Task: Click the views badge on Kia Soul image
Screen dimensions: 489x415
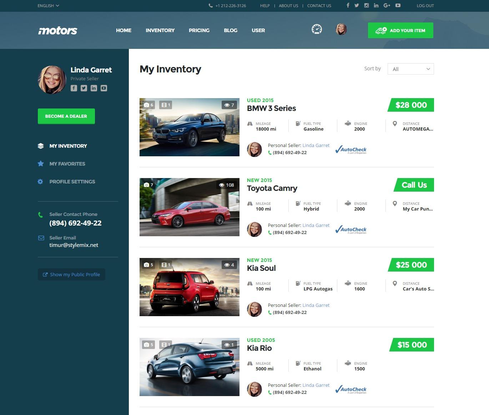Action: click(x=229, y=265)
